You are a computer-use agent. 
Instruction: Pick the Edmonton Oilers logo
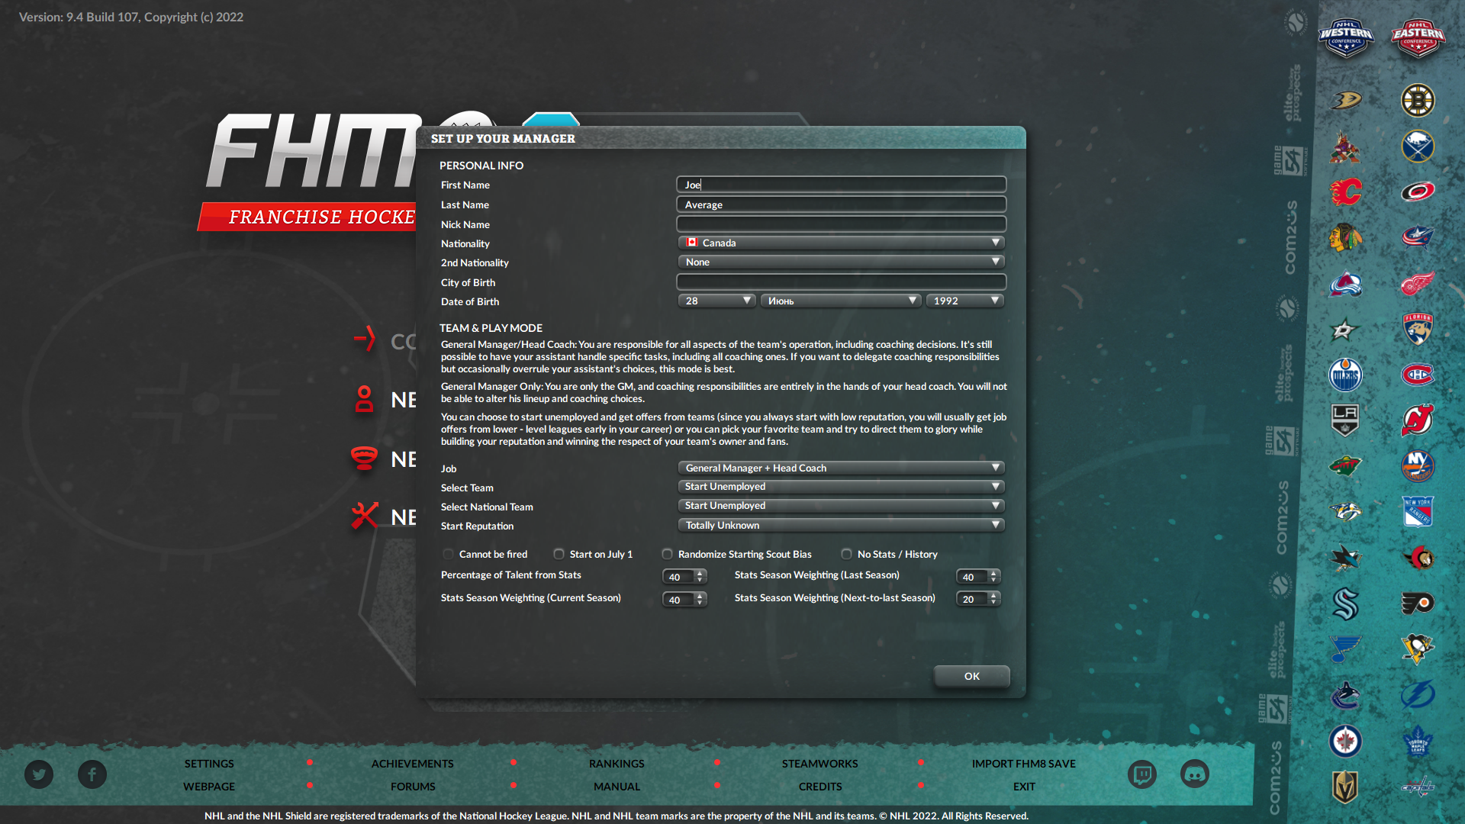[1345, 375]
